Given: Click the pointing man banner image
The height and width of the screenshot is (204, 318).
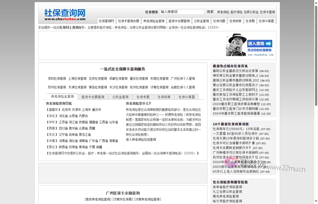Looking at the screenshot, I should pos(236,45).
